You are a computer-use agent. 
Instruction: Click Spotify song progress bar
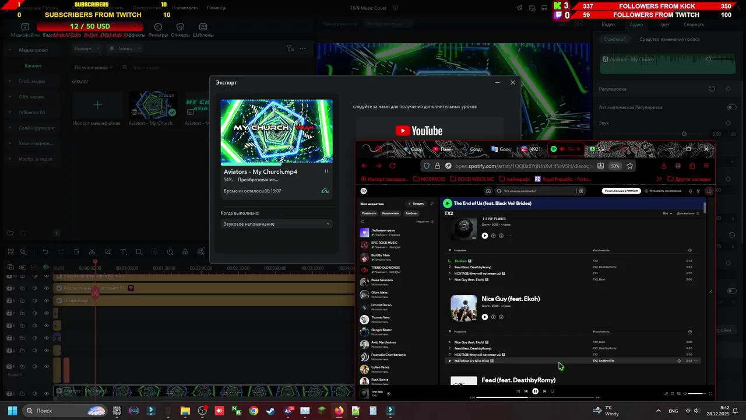coord(535,397)
